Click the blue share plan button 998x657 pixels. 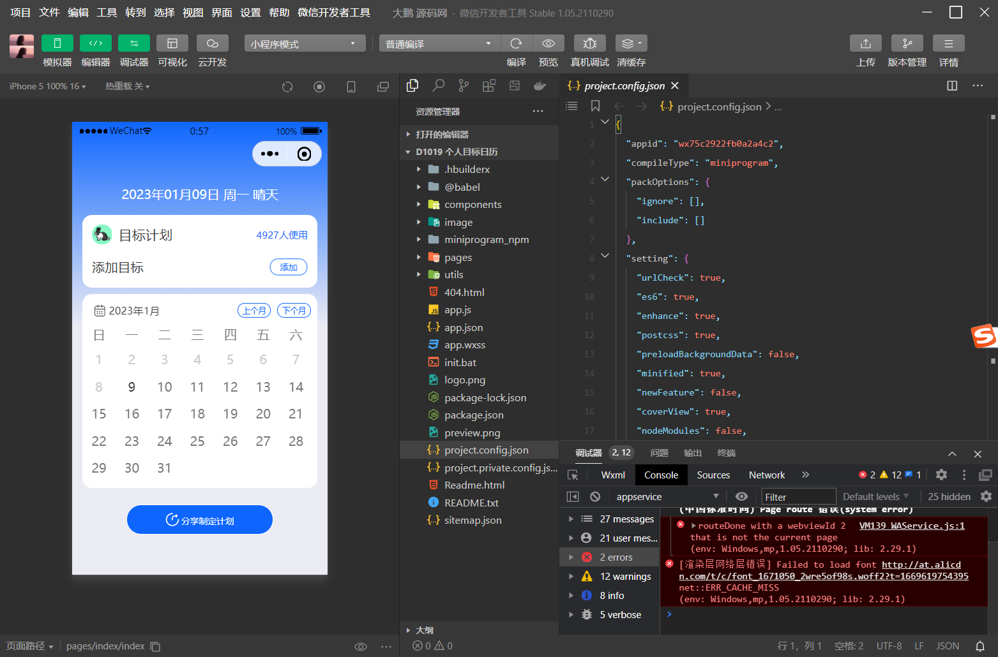(x=200, y=520)
